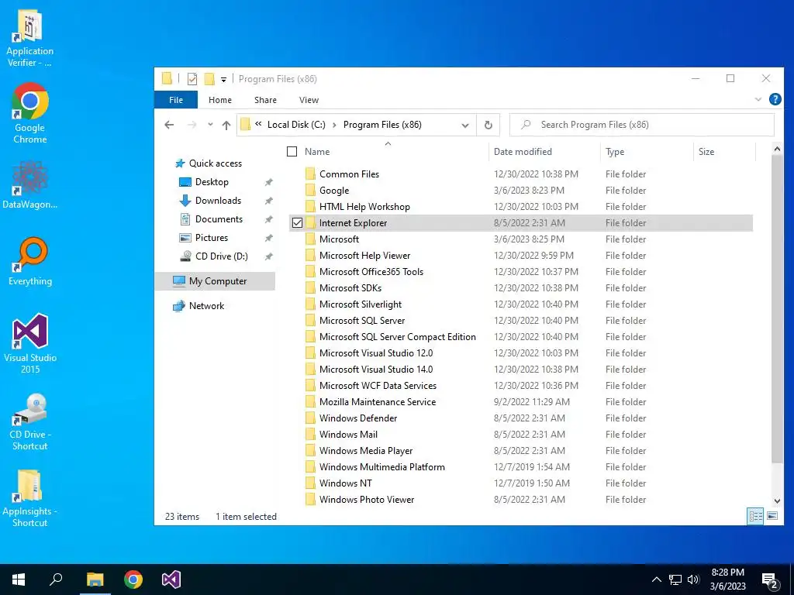Open taskbar Search magnifier
This screenshot has height=595, width=794.
click(x=56, y=580)
